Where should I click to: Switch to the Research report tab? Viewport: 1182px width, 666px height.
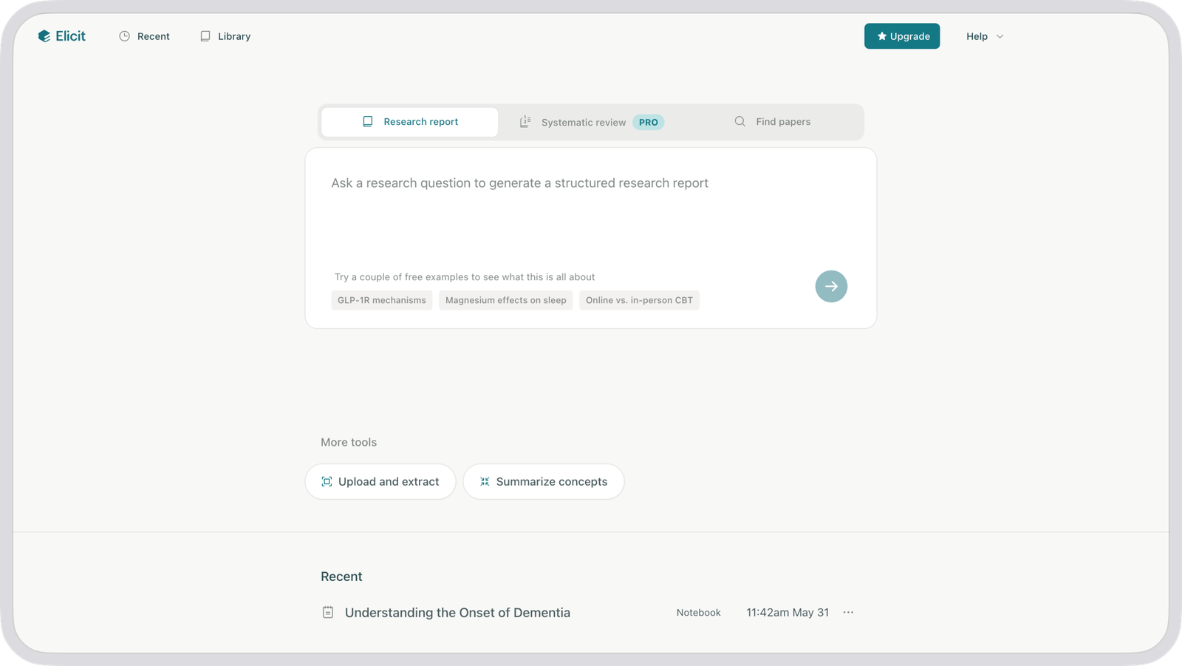410,122
